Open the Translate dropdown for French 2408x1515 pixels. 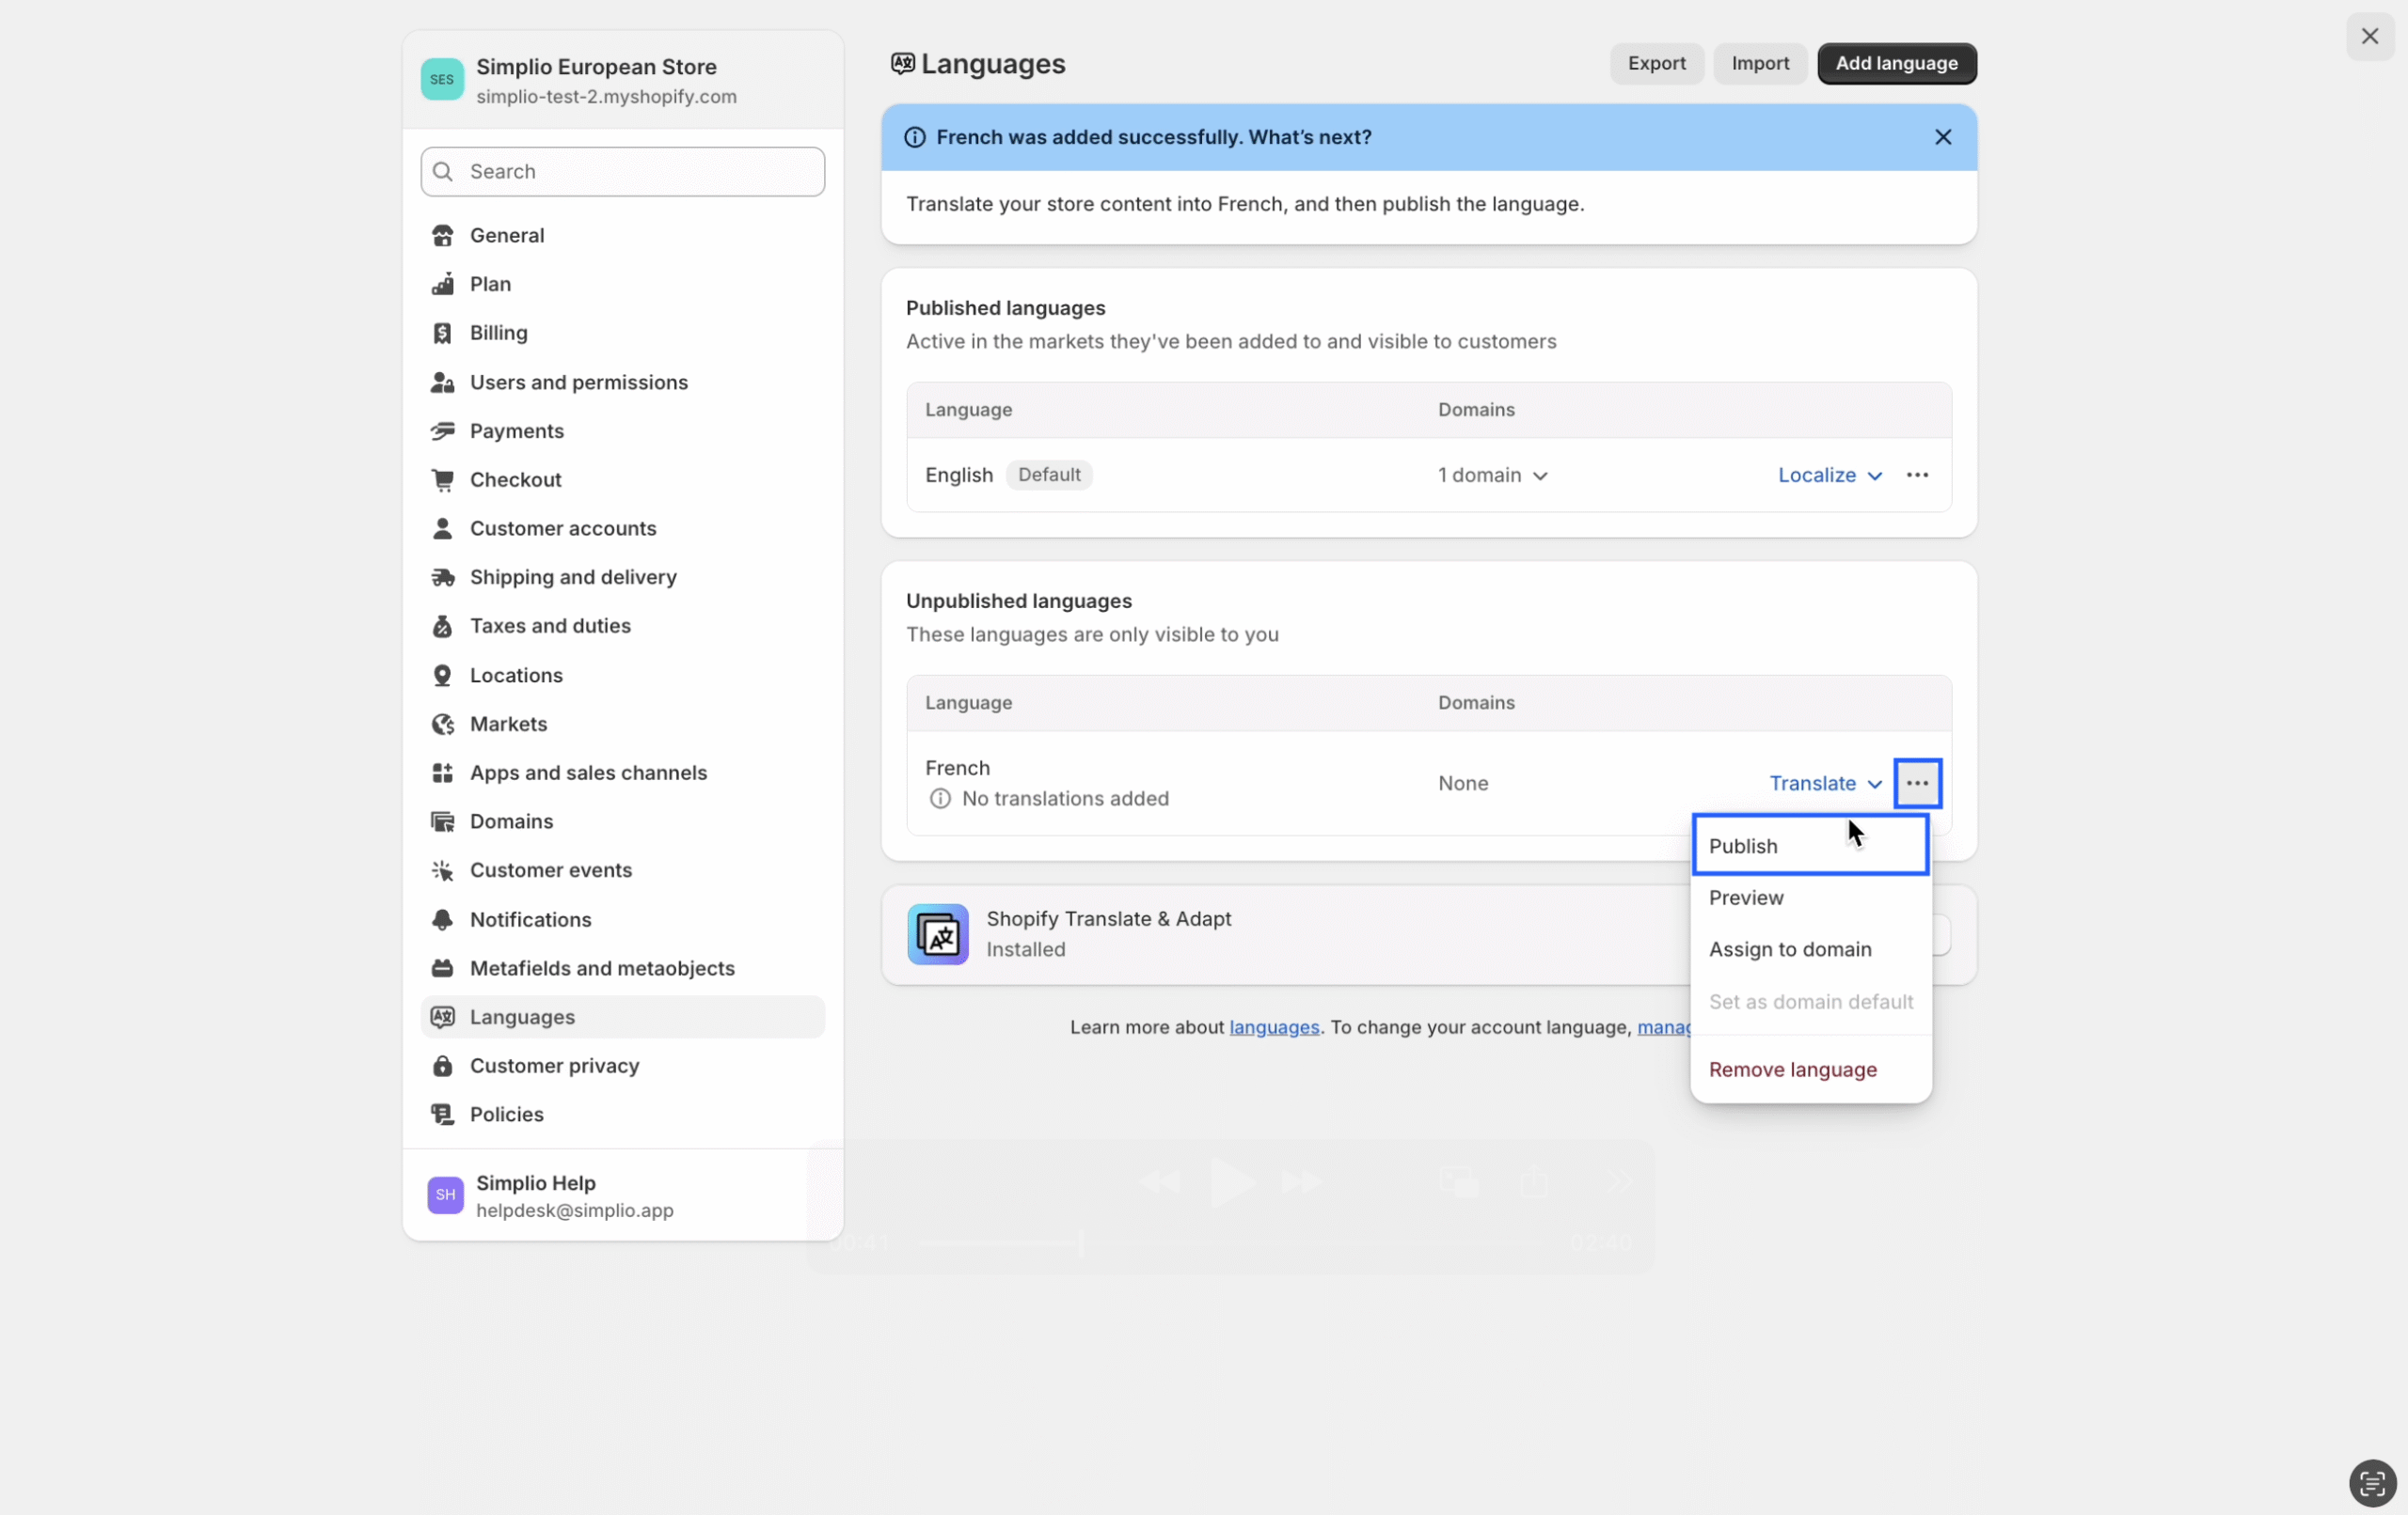(1825, 783)
